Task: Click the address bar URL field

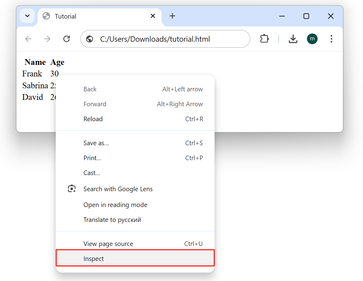Action: click(167, 39)
